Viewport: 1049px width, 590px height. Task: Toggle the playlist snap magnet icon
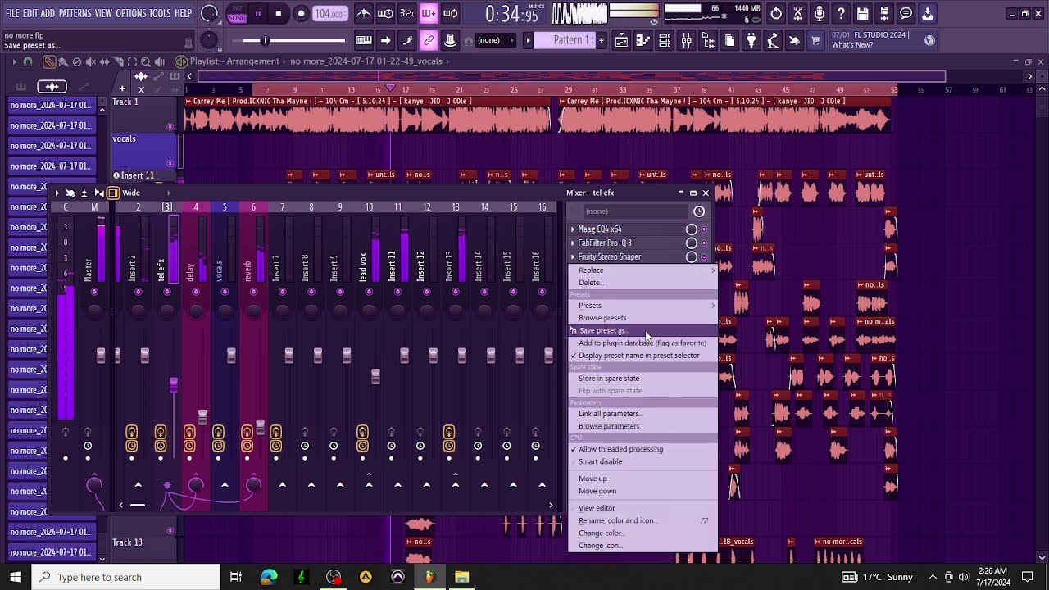tap(28, 61)
